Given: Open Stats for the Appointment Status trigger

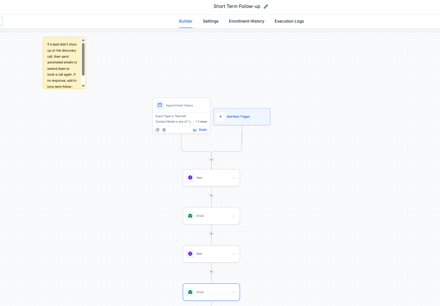Looking at the screenshot, I should [200, 130].
